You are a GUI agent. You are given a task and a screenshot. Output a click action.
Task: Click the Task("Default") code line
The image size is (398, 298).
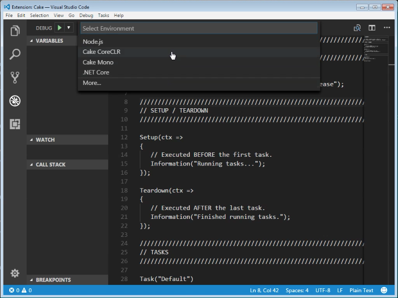click(x=166, y=279)
